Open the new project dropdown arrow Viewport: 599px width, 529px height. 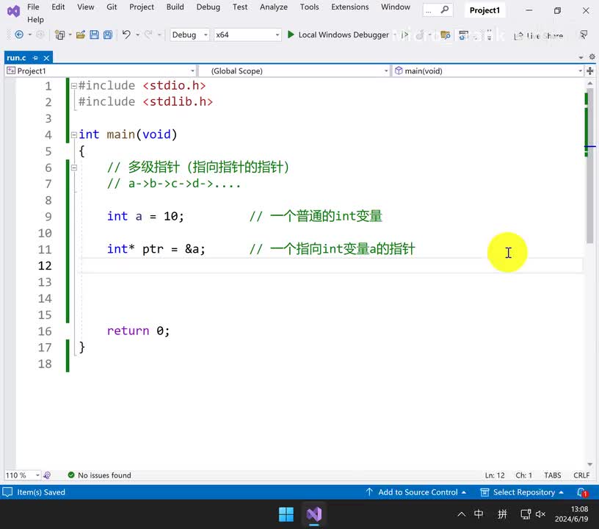(x=70, y=35)
